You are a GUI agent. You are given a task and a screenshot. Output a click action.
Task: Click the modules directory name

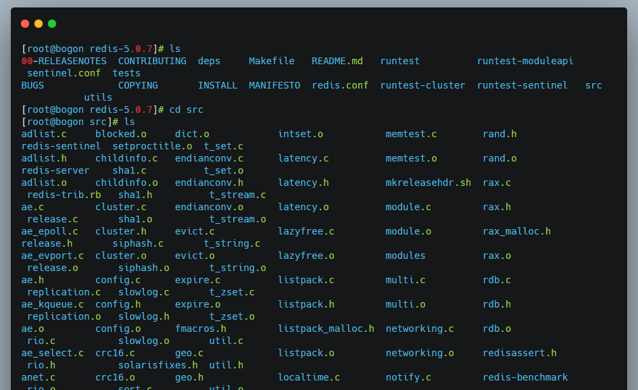406,255
